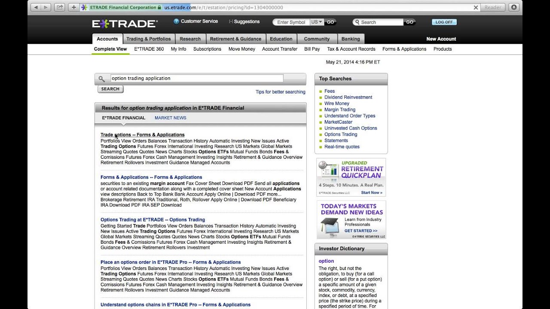Click Options Trading in Top Searches

tap(341, 134)
